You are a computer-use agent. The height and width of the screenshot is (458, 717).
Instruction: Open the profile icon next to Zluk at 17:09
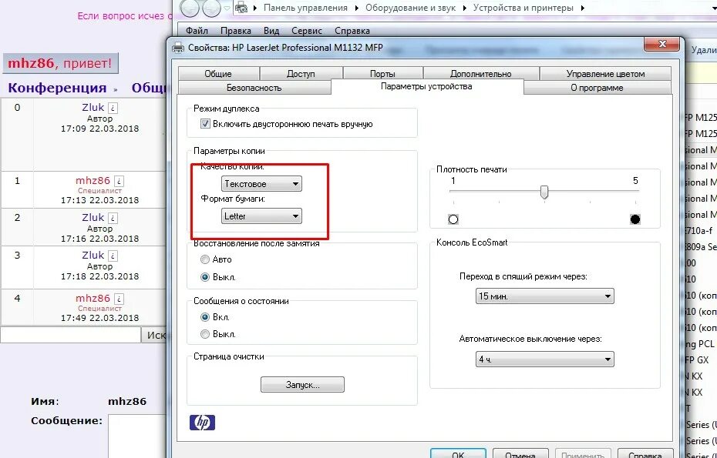[x=113, y=109]
